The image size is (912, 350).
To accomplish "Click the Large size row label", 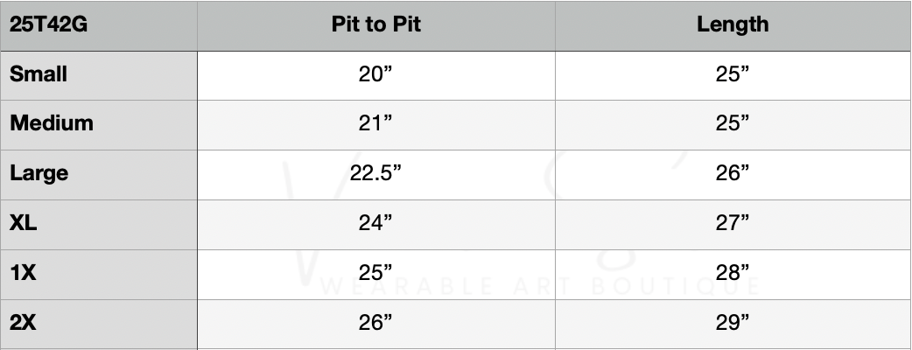I will point(39,173).
